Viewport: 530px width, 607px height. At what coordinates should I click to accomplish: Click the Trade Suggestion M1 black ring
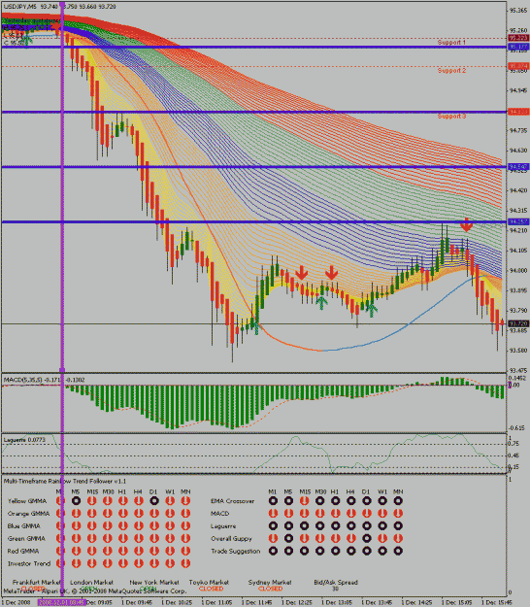coord(273,551)
